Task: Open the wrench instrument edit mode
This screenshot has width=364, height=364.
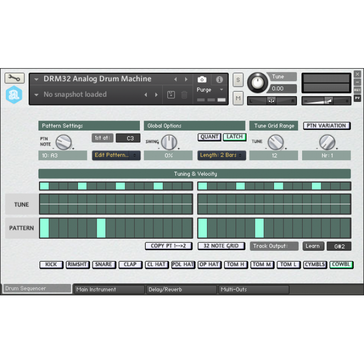Action: 15,78
